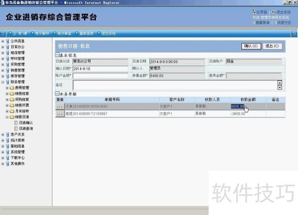Click the 销售开票 folder icon

click(x=12, y=105)
